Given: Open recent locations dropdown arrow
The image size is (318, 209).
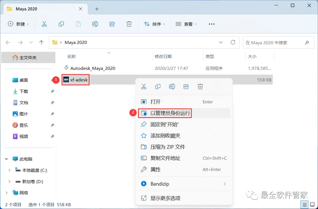Looking at the screenshot, I should [x=31, y=43].
